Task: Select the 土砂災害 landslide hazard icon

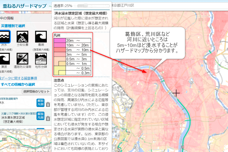Action: coord(22,37)
